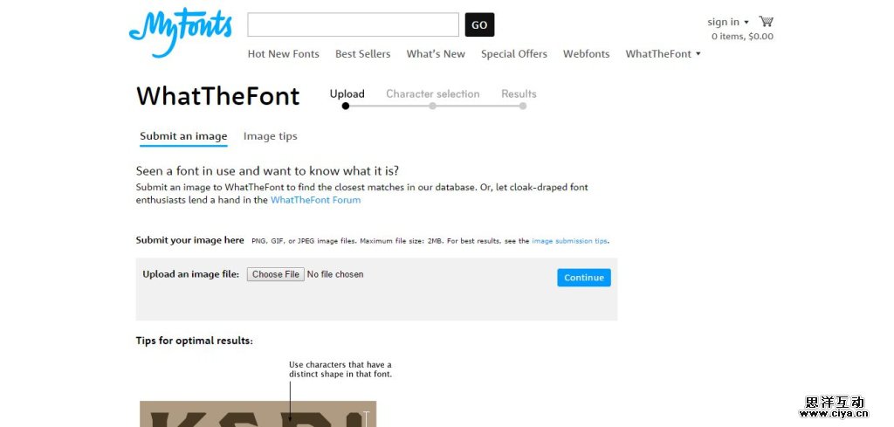894x427 pixels.
Task: Open the What's New page
Action: pyautogui.click(x=436, y=54)
